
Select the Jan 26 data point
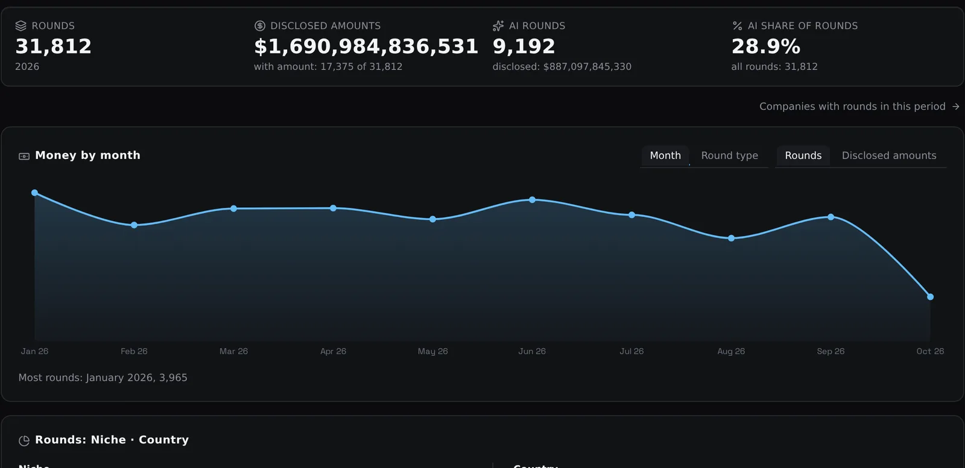click(34, 193)
